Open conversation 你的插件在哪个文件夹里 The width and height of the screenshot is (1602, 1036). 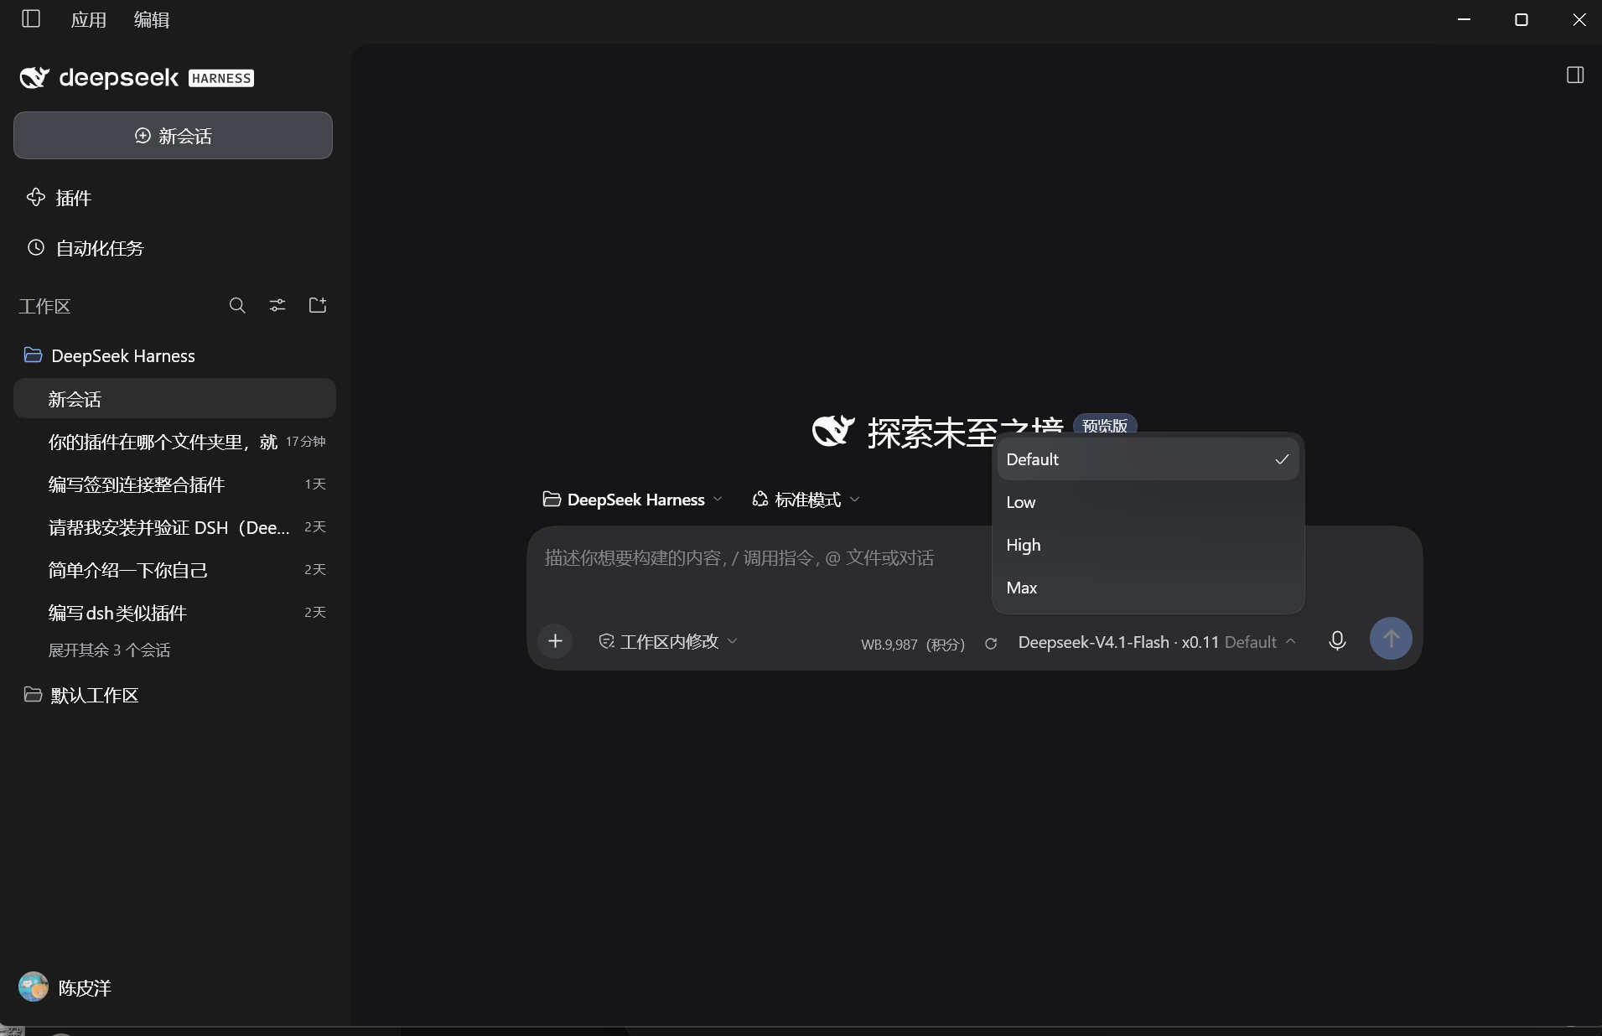click(x=174, y=442)
